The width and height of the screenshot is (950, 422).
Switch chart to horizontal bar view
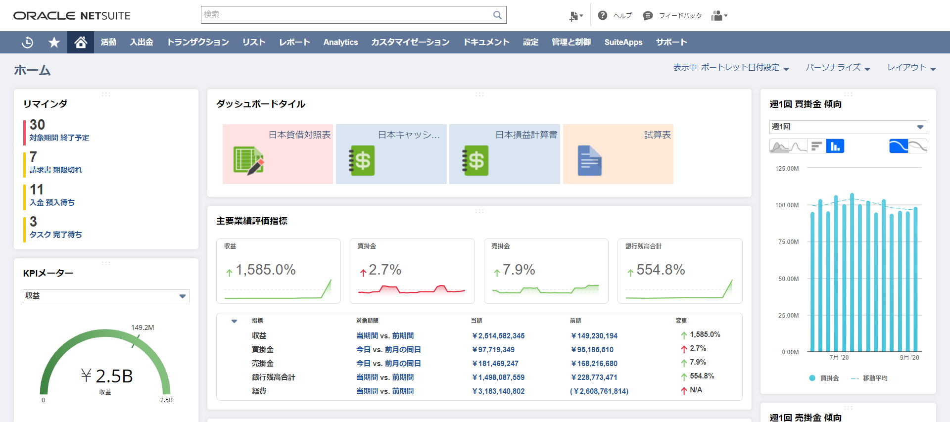tap(816, 146)
